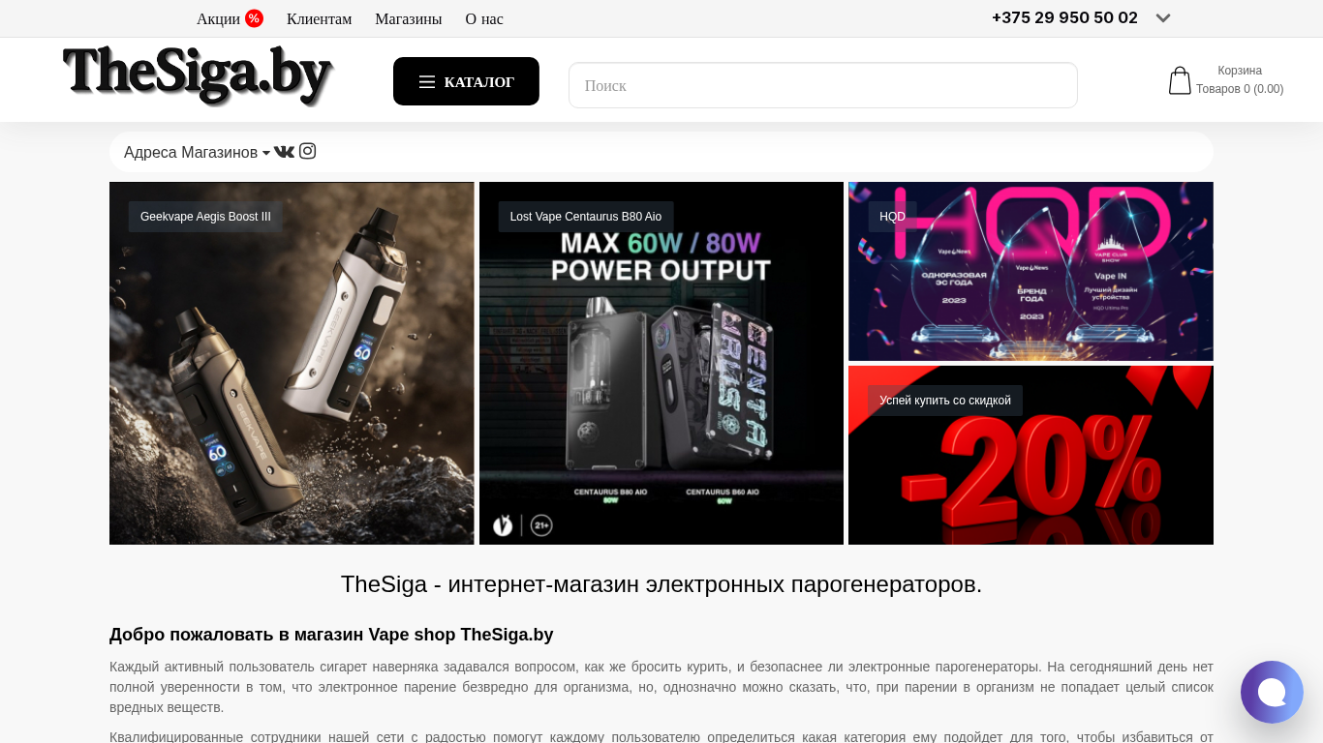Open the Каталог menu button
Image resolution: width=1323 pixels, height=743 pixels.
(x=466, y=81)
